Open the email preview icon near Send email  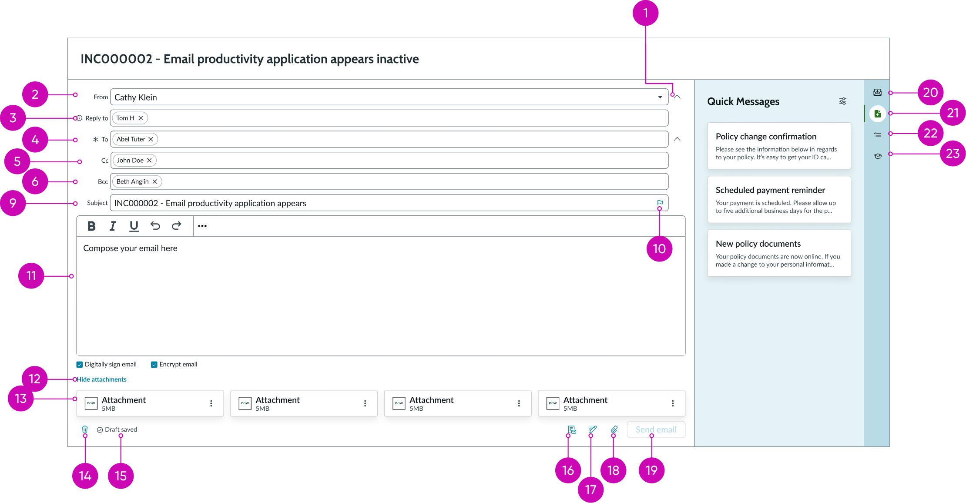(x=571, y=429)
